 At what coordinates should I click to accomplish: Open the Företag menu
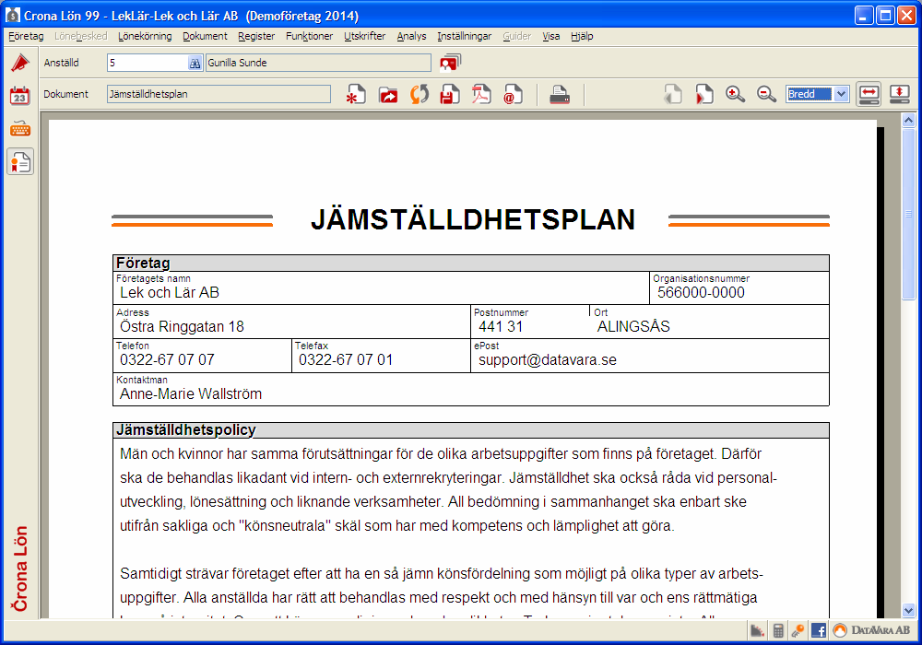click(26, 36)
